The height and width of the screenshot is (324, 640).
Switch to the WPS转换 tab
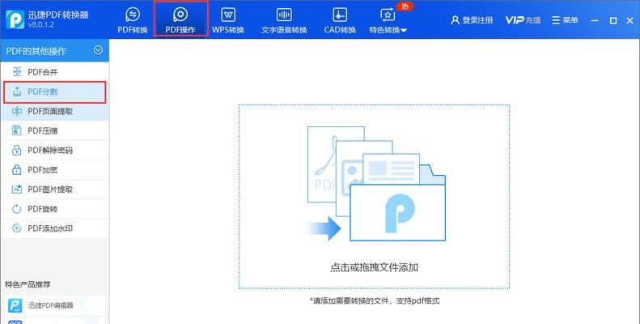point(228,19)
